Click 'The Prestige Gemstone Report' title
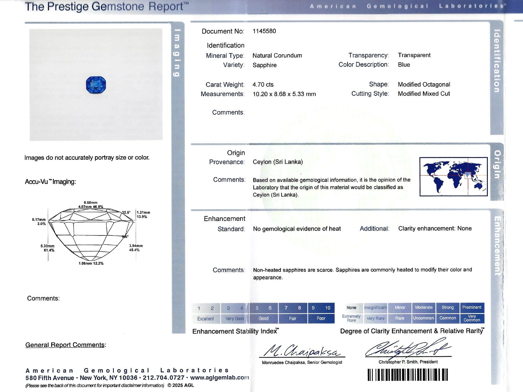Image resolution: width=523 pixels, height=392 pixels. (x=107, y=6)
